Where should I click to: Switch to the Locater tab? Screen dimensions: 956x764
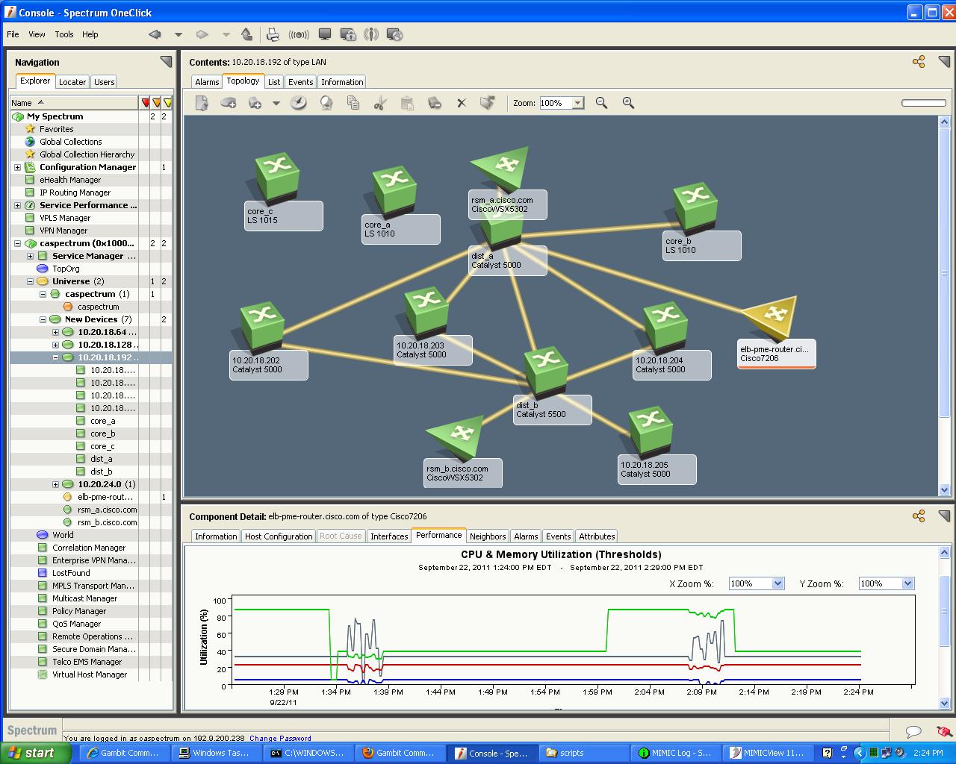(72, 82)
